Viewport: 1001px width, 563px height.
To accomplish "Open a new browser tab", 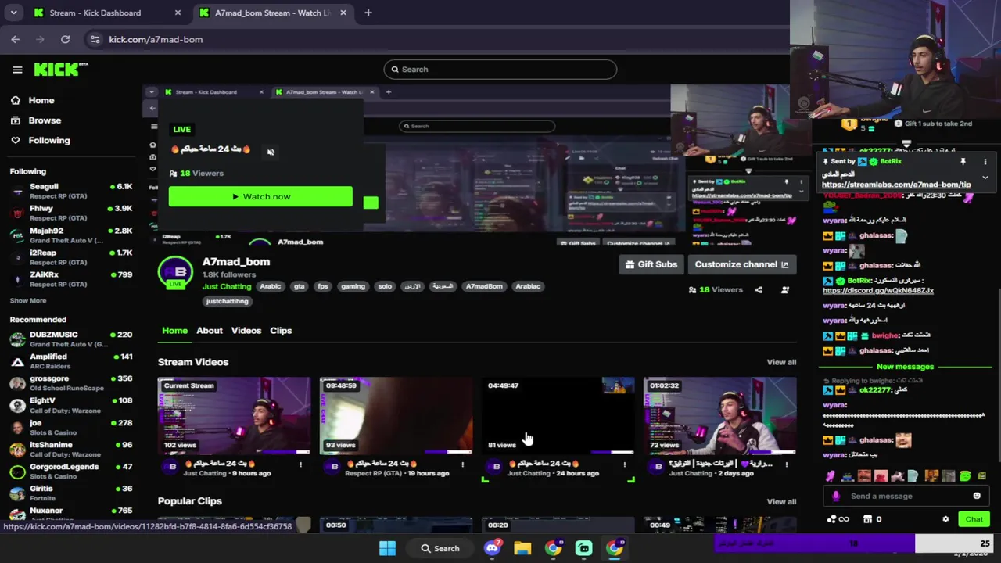I will [x=368, y=13].
